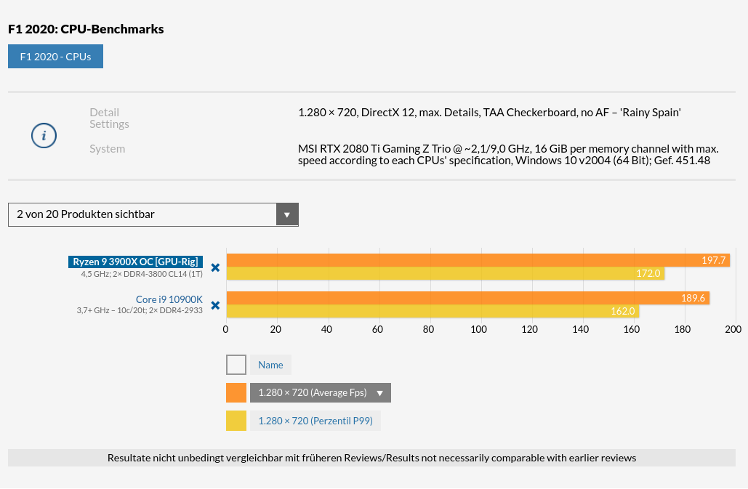This screenshot has width=748, height=489.
Task: Open the visible products dropdown arrow
Action: pos(287,214)
